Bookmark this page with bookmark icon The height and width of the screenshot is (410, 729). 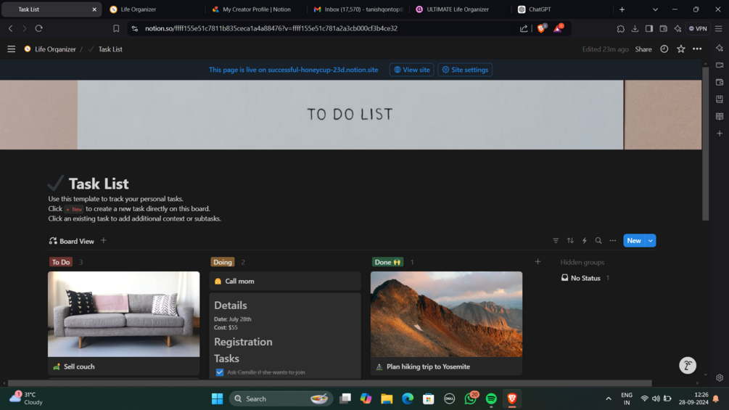click(x=116, y=28)
